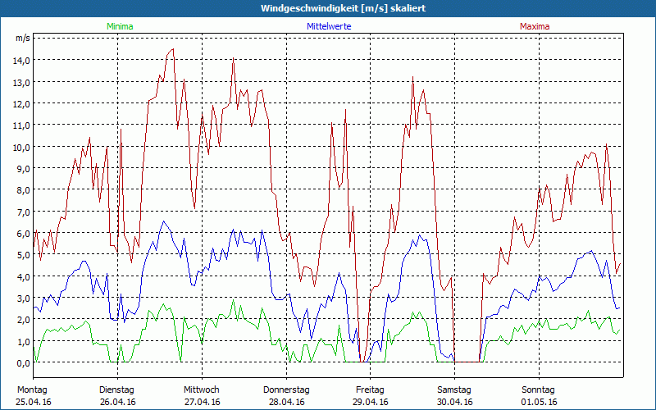
Task: Click the blue Mittelwerte legend label
Action: point(329,26)
